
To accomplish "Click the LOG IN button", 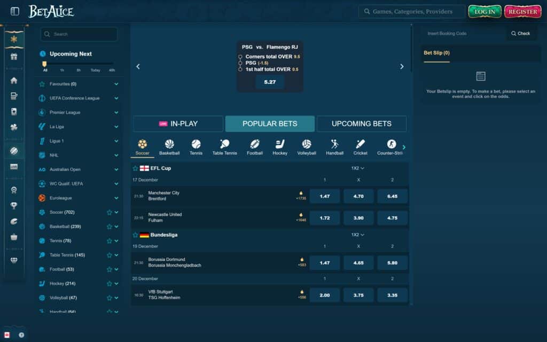I will click(x=485, y=11).
